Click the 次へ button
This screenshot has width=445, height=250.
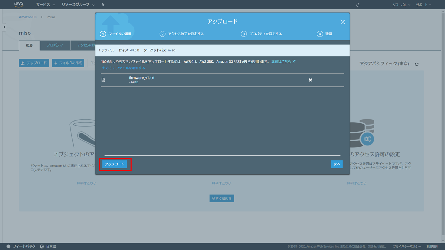point(337,164)
